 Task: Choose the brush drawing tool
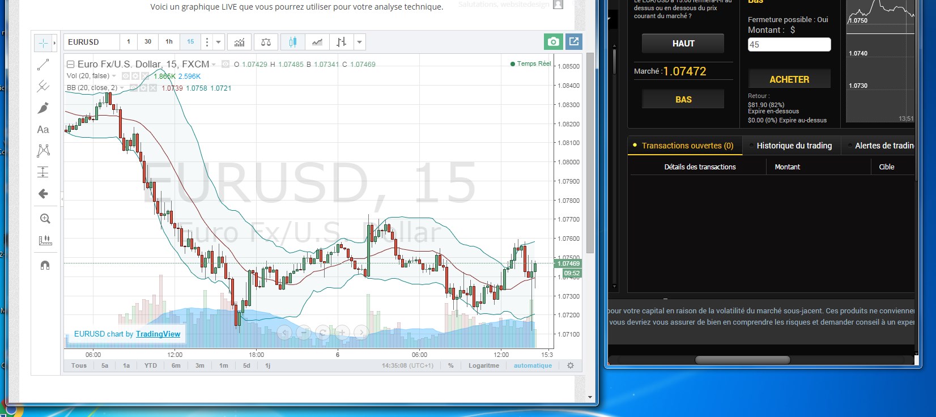point(43,108)
